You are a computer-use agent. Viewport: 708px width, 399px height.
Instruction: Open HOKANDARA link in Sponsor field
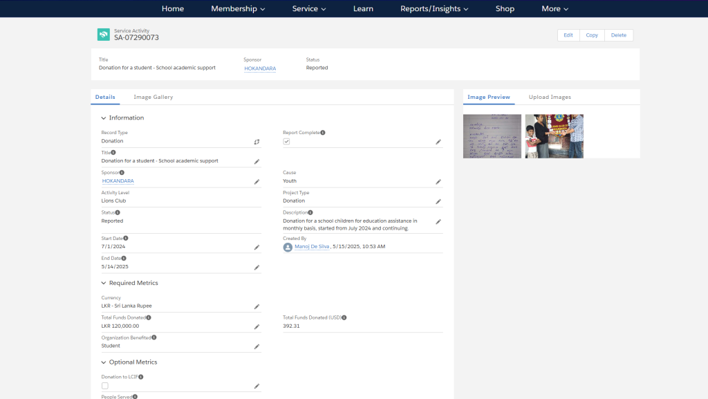tap(118, 181)
